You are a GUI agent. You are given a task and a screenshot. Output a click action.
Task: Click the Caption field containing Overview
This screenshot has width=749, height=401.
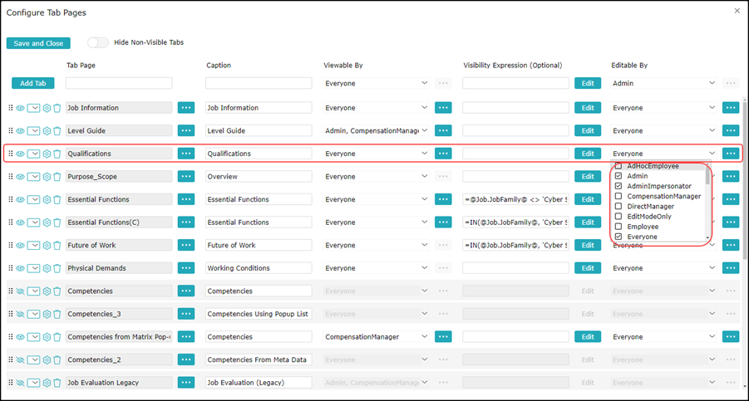click(x=258, y=177)
